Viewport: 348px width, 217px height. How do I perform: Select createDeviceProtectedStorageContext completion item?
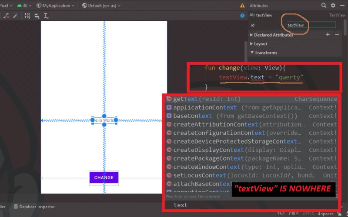(x=252, y=141)
